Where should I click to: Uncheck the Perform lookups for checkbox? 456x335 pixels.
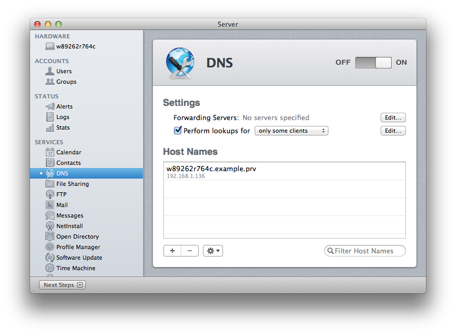pos(178,131)
